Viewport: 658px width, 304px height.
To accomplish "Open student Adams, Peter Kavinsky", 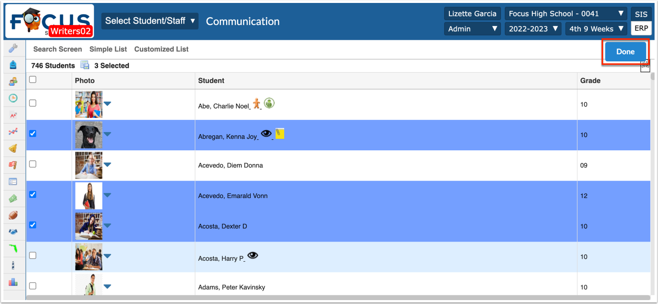I will click(x=232, y=287).
